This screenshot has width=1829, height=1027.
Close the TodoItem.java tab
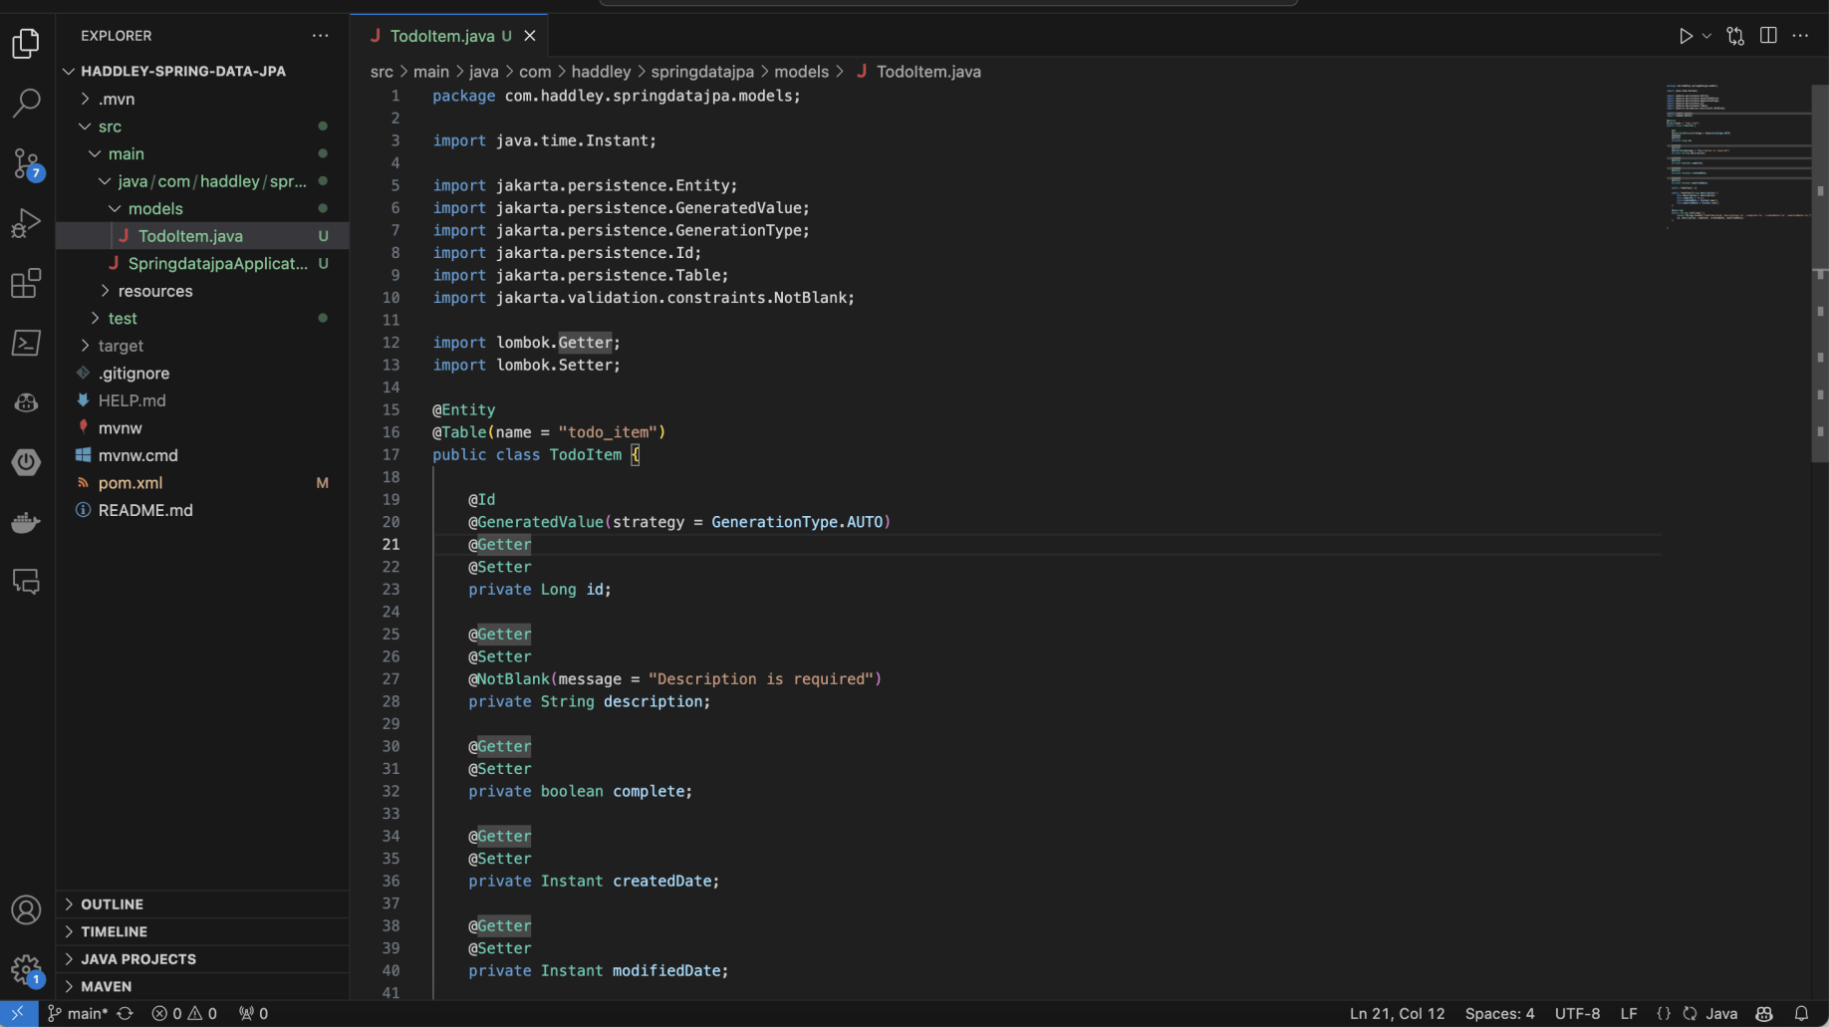tap(530, 36)
